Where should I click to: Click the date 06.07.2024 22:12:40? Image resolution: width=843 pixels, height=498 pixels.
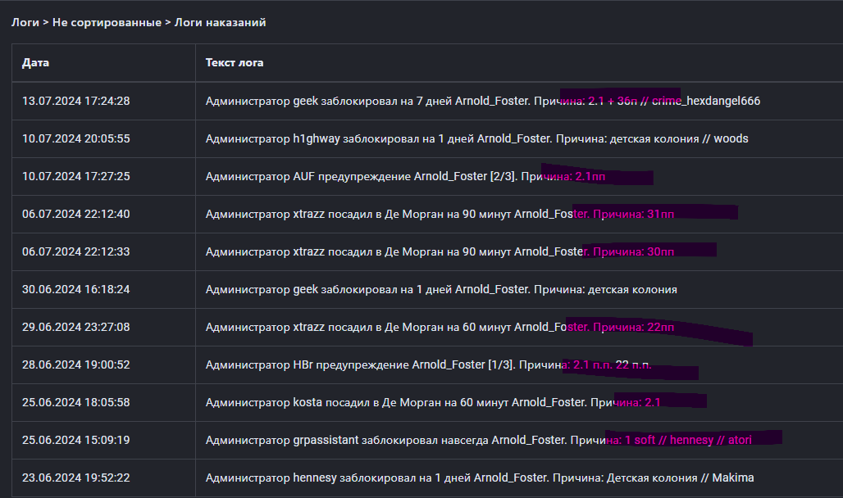tap(75, 215)
